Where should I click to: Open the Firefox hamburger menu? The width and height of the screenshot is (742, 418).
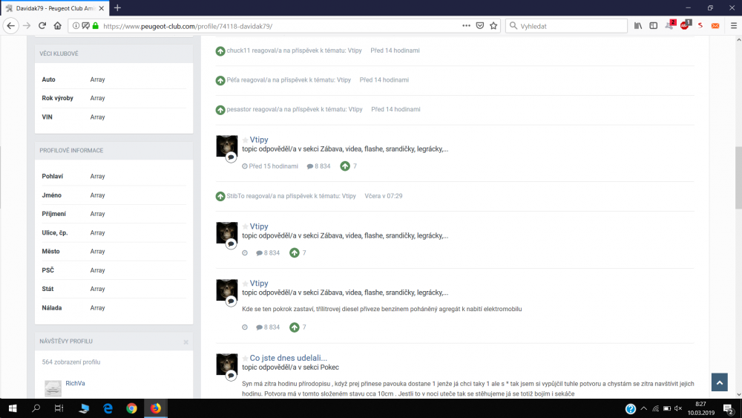click(x=734, y=26)
